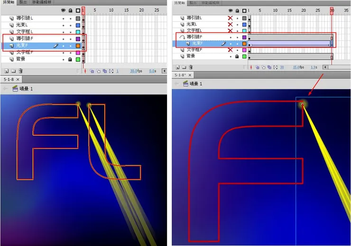Show hidden 文字框L layer via red X, right timeline
This screenshot has height=246, width=351.
(230, 31)
